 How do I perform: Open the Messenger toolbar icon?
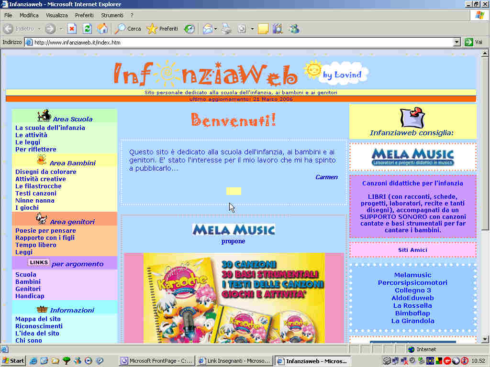tap(294, 29)
